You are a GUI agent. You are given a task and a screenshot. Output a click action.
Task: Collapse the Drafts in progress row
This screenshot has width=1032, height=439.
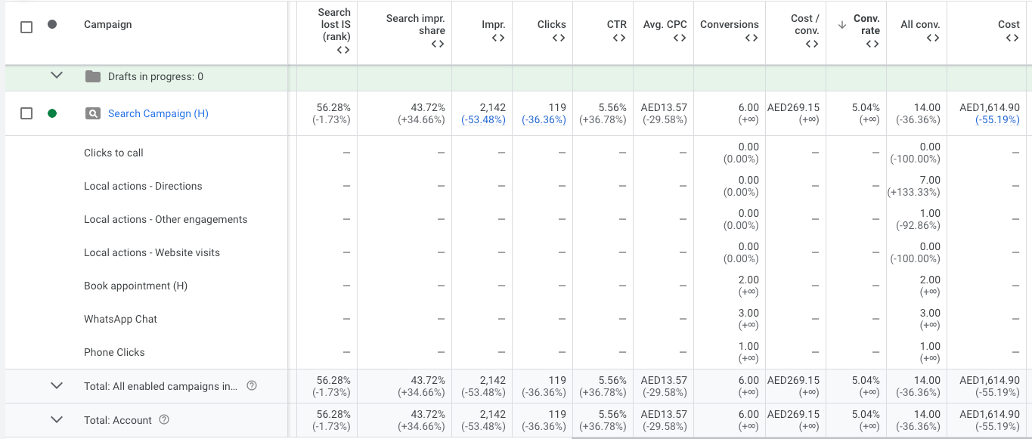(x=56, y=76)
